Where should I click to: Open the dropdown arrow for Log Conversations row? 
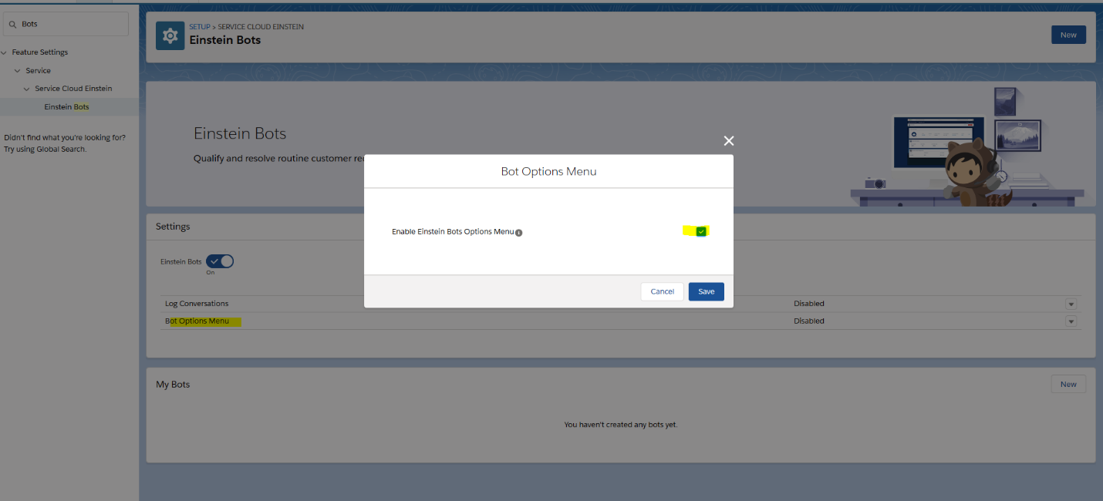point(1071,304)
